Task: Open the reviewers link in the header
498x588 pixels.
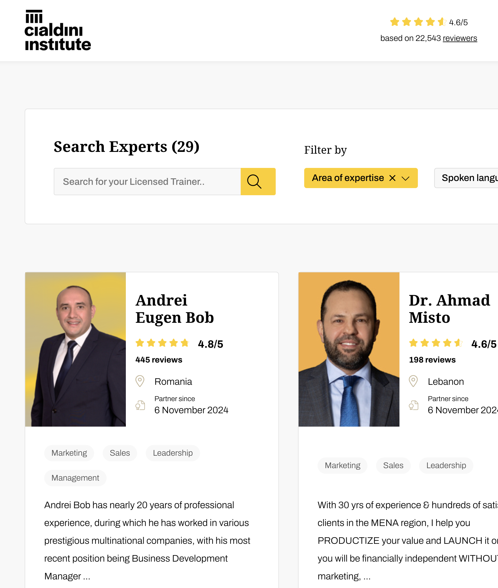Action: [x=460, y=38]
